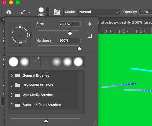Click the green fullscreen window button
The height and width of the screenshot is (126, 152).
(x=18, y=2)
